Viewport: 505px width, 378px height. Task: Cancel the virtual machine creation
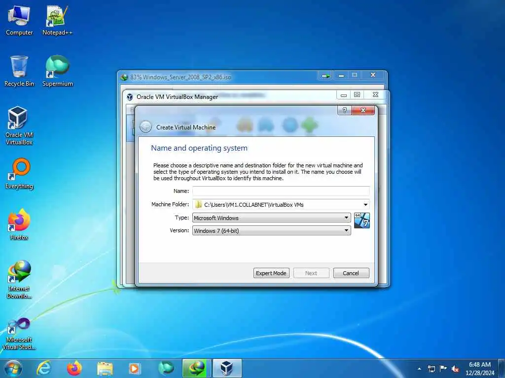click(351, 273)
